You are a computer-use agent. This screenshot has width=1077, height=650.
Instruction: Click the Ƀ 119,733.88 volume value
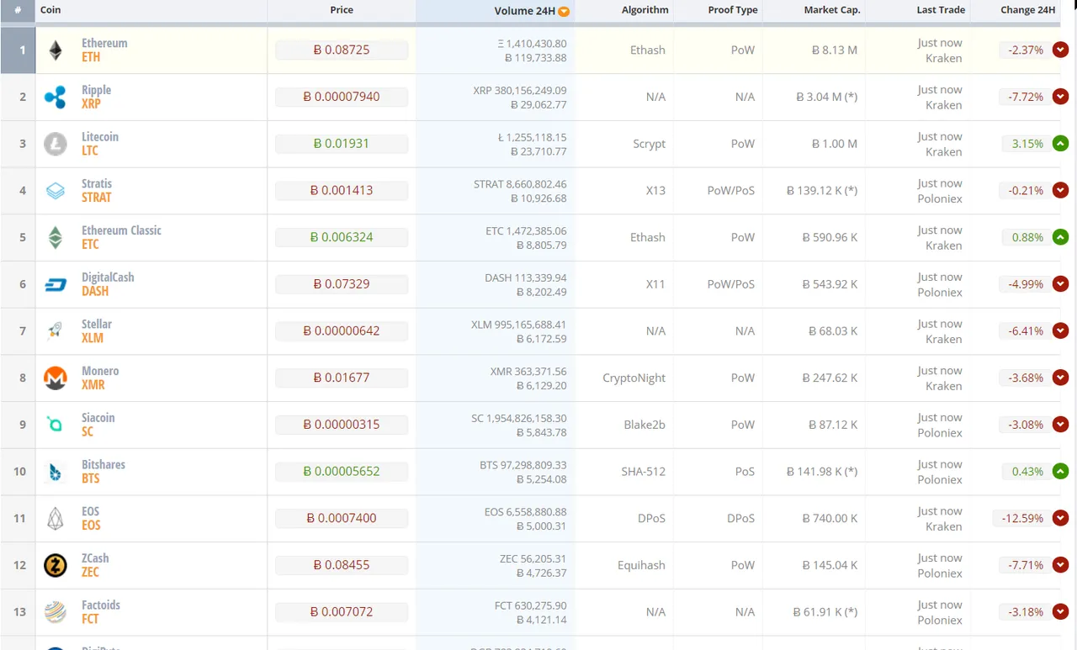point(535,58)
